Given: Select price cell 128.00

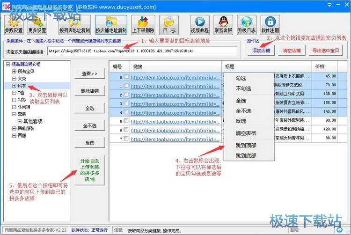Looking at the screenshot, I should [324, 129].
